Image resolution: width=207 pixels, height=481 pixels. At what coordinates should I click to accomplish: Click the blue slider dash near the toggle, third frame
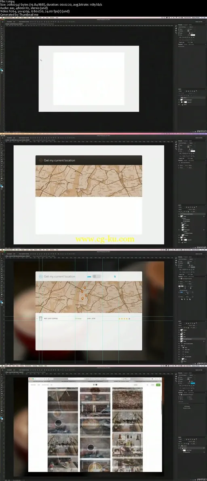coord(89,277)
